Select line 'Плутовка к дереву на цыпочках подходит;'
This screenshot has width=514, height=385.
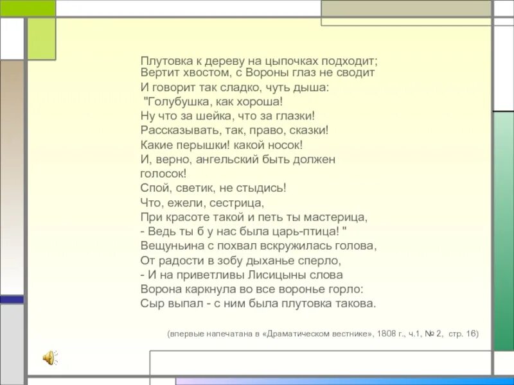pyautogui.click(x=259, y=61)
